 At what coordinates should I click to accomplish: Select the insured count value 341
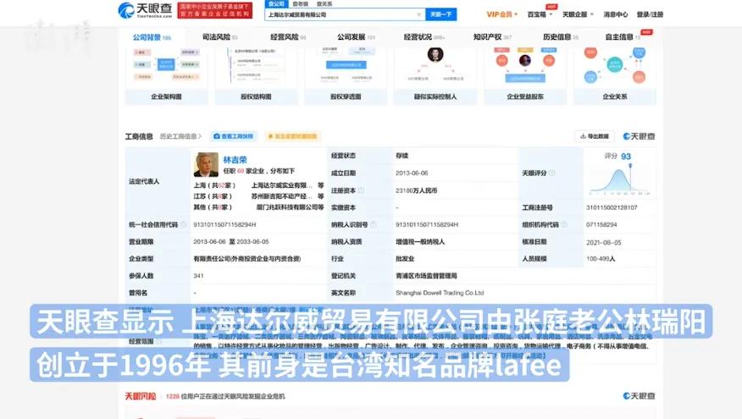(198, 276)
